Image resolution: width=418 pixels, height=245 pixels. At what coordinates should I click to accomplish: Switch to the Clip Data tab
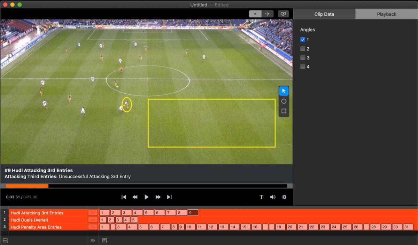[x=324, y=14]
